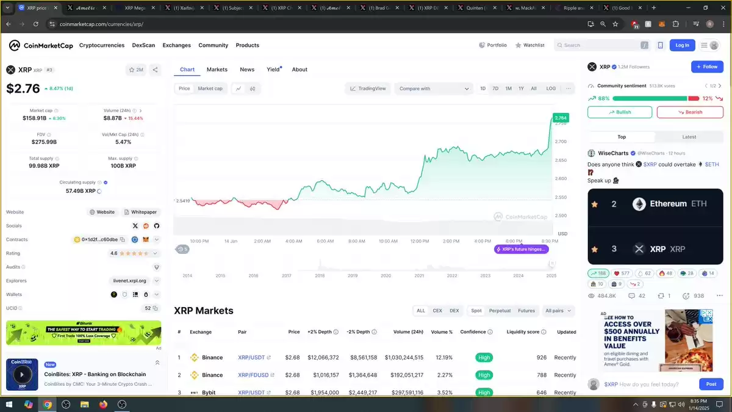
Task: Bookmark this page with the star icon
Action: (615, 24)
